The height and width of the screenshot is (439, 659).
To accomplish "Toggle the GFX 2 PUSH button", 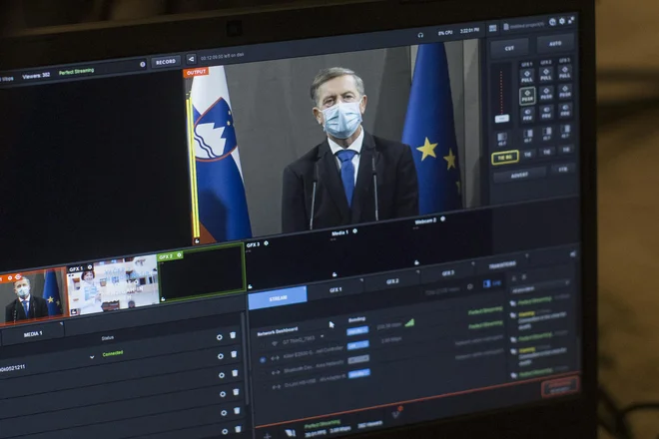I will (546, 94).
